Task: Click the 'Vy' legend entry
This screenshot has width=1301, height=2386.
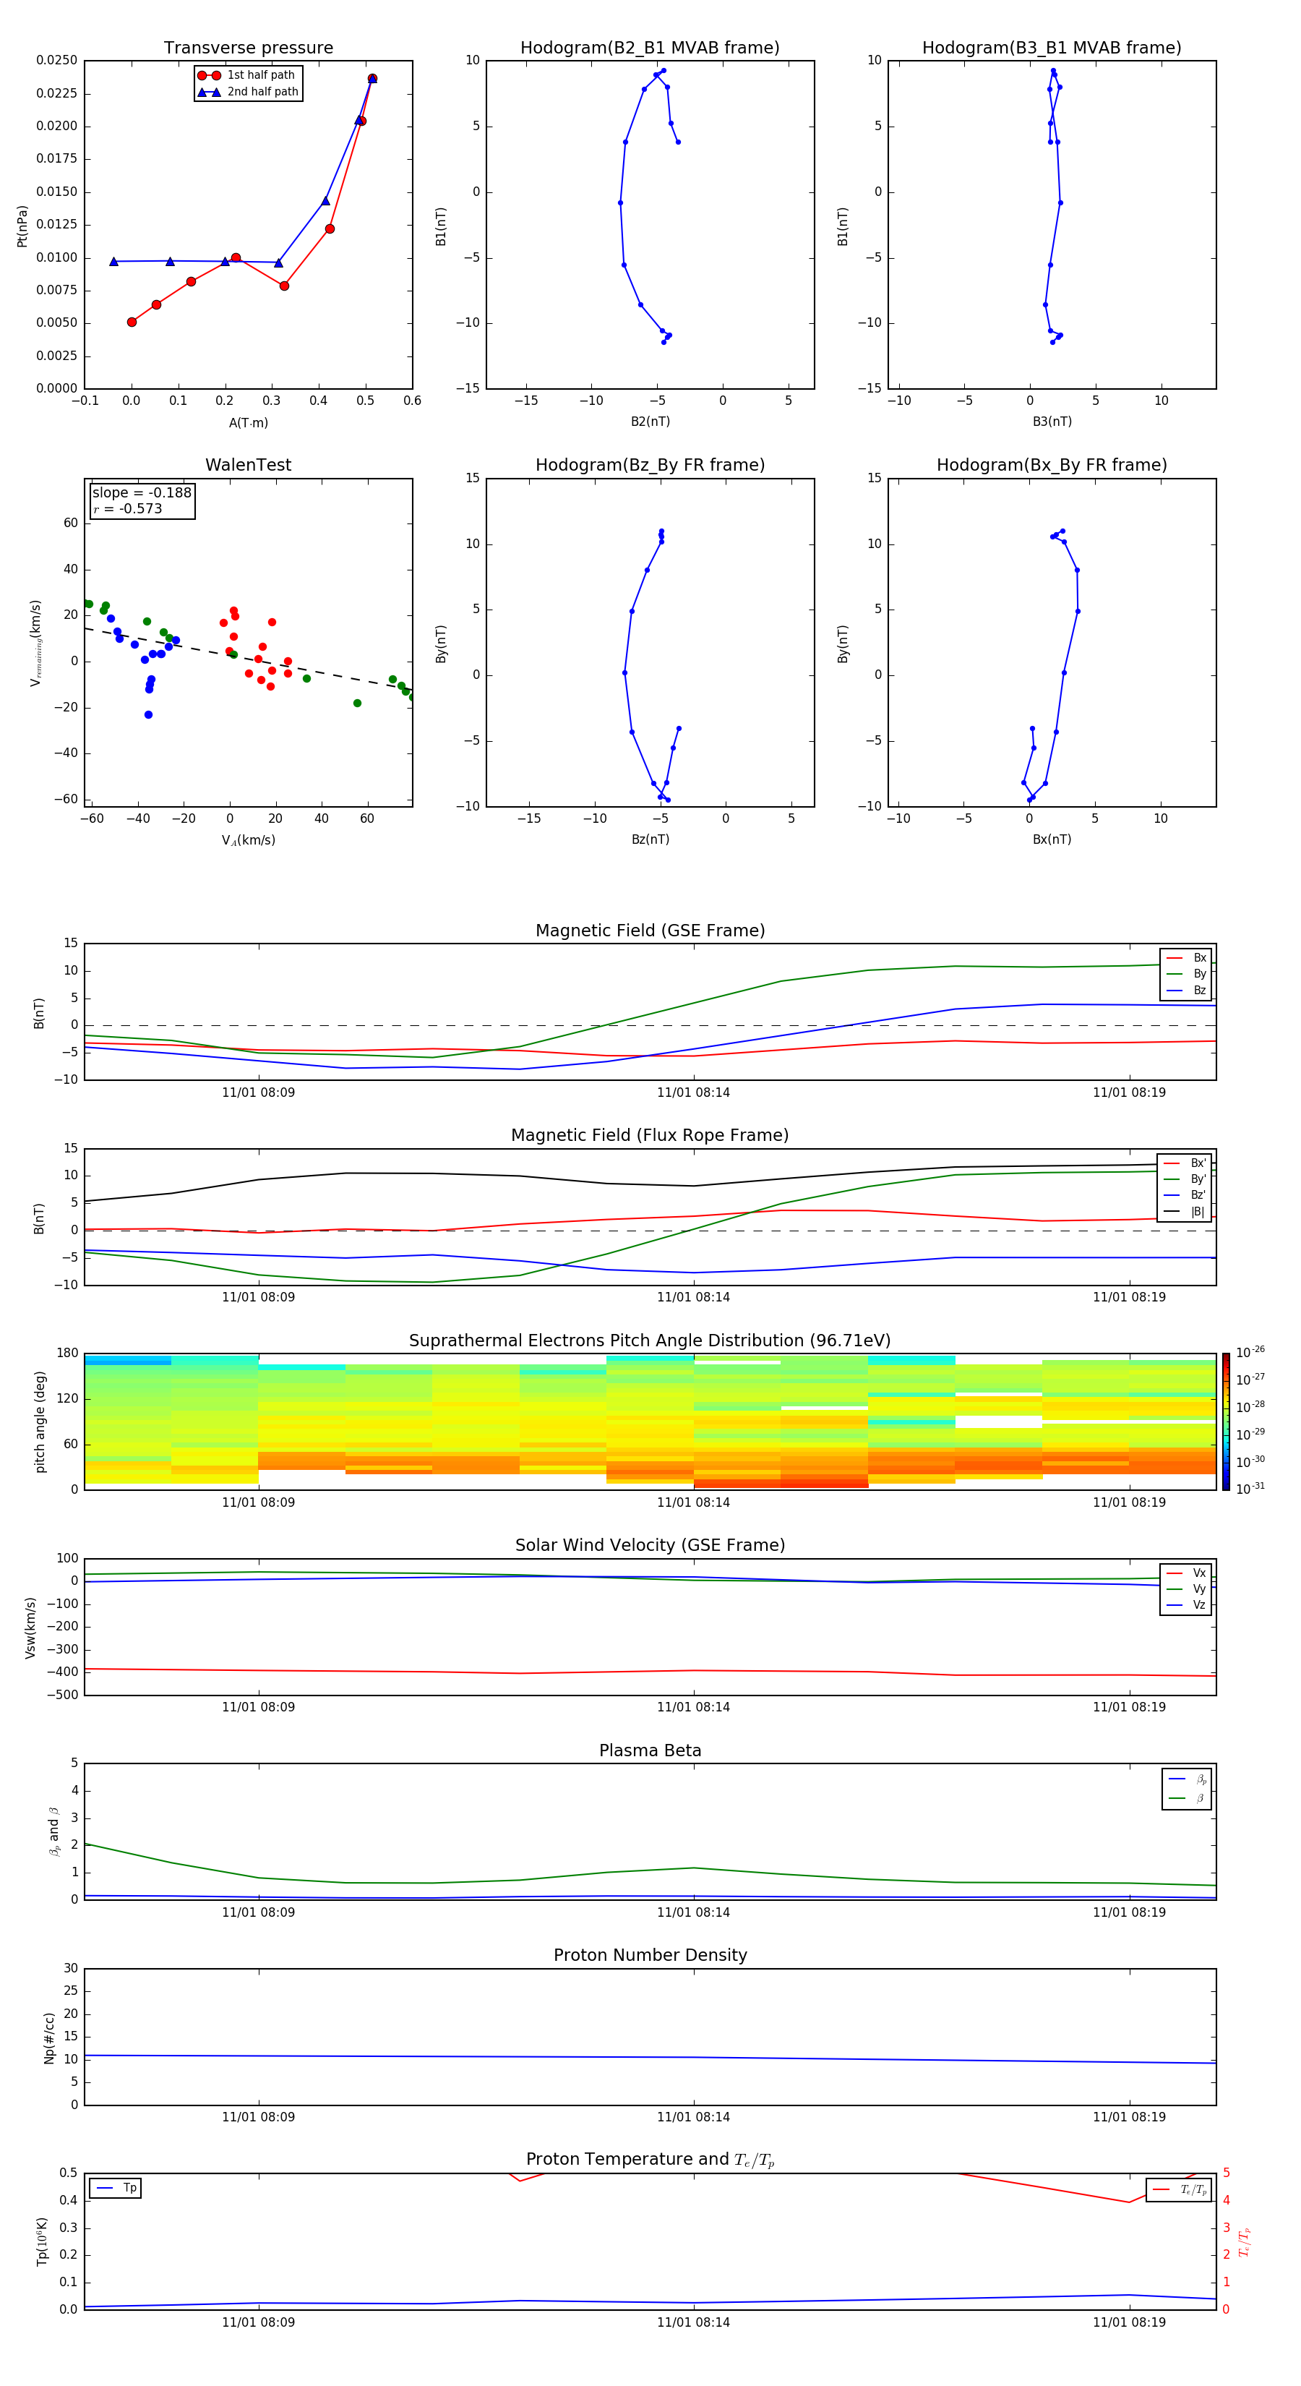Action: tap(1186, 1588)
